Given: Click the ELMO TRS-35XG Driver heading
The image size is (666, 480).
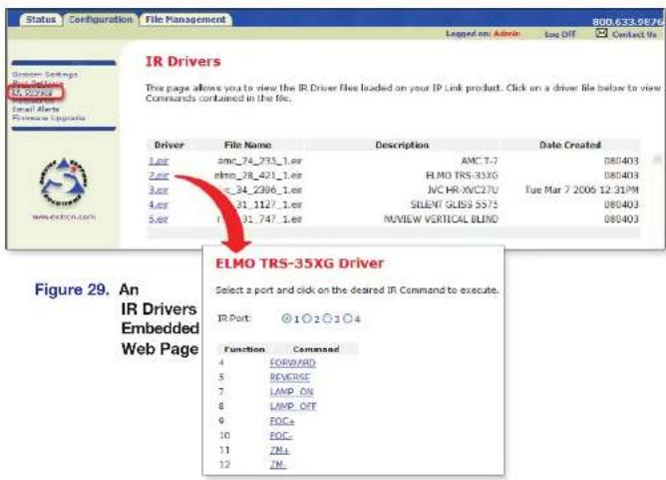Looking at the screenshot, I should [x=300, y=263].
